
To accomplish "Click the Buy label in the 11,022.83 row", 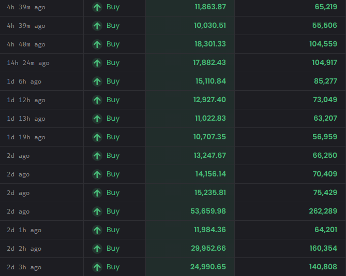I will tap(113, 119).
